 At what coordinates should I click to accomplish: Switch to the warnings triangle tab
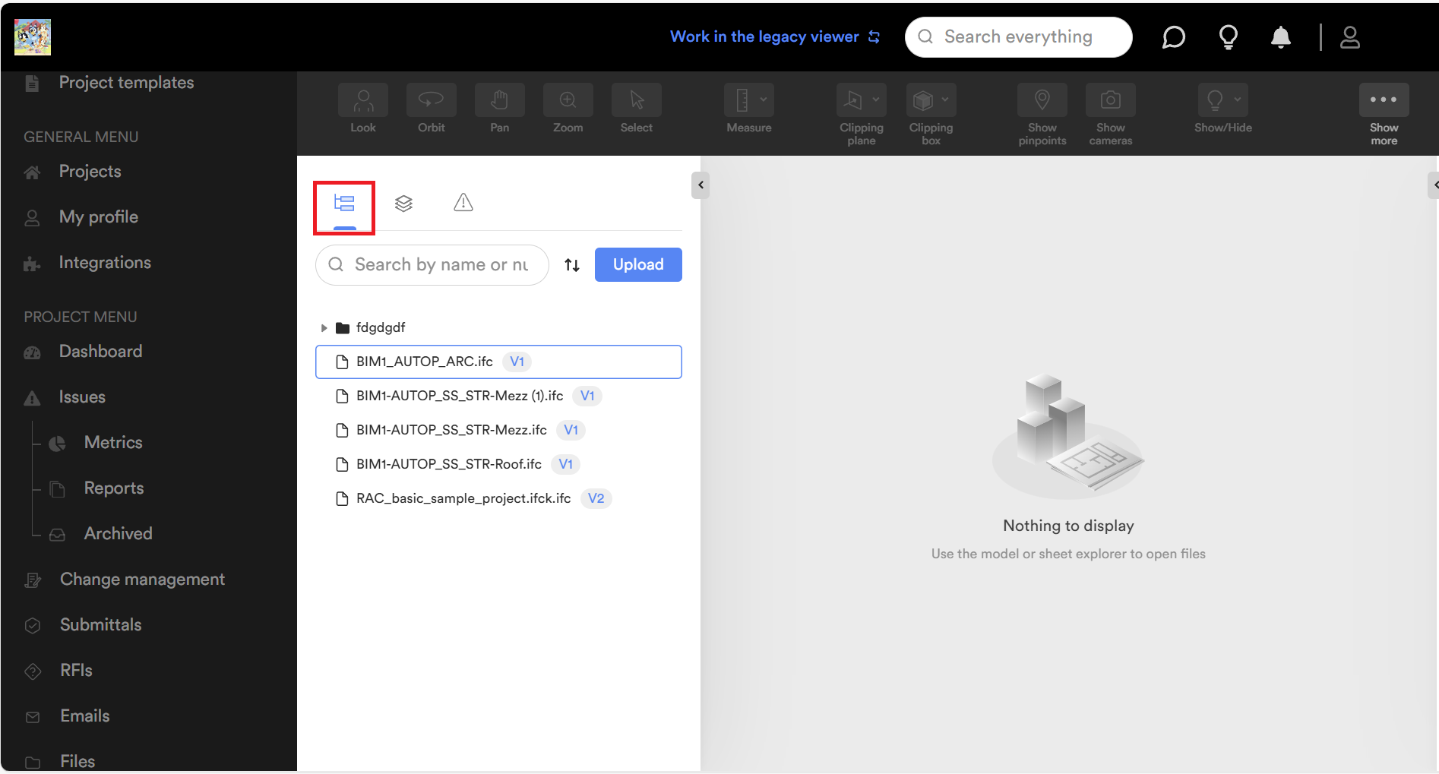tap(463, 203)
